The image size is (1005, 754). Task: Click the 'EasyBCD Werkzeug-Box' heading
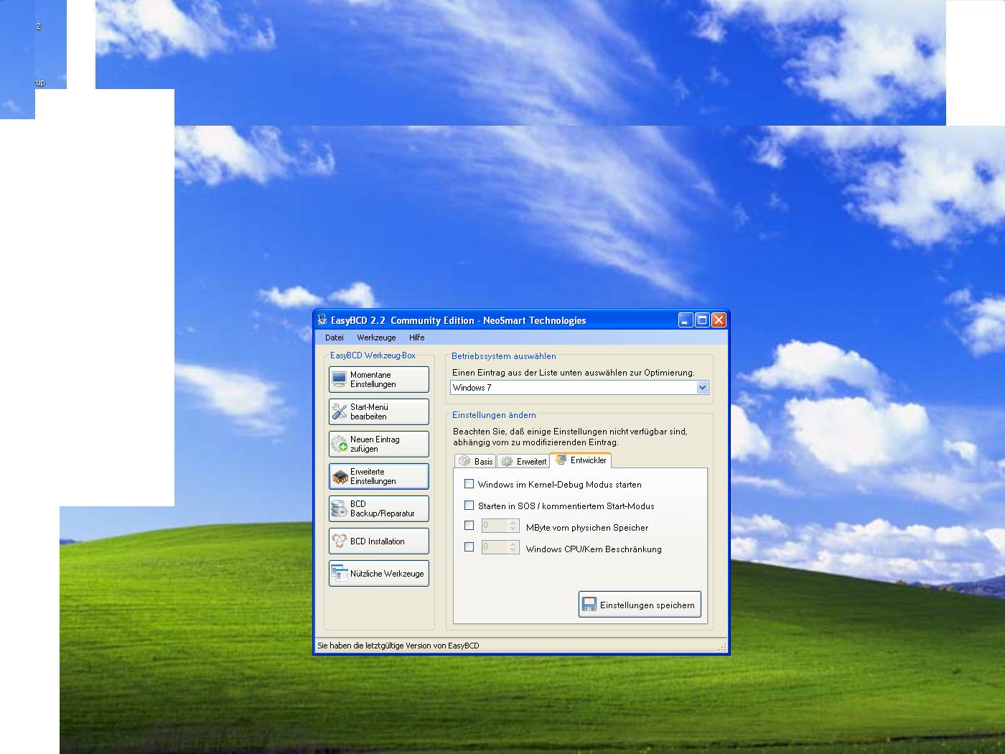pyautogui.click(x=373, y=355)
